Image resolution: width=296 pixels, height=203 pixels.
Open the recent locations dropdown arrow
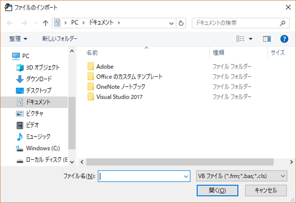click(35, 23)
